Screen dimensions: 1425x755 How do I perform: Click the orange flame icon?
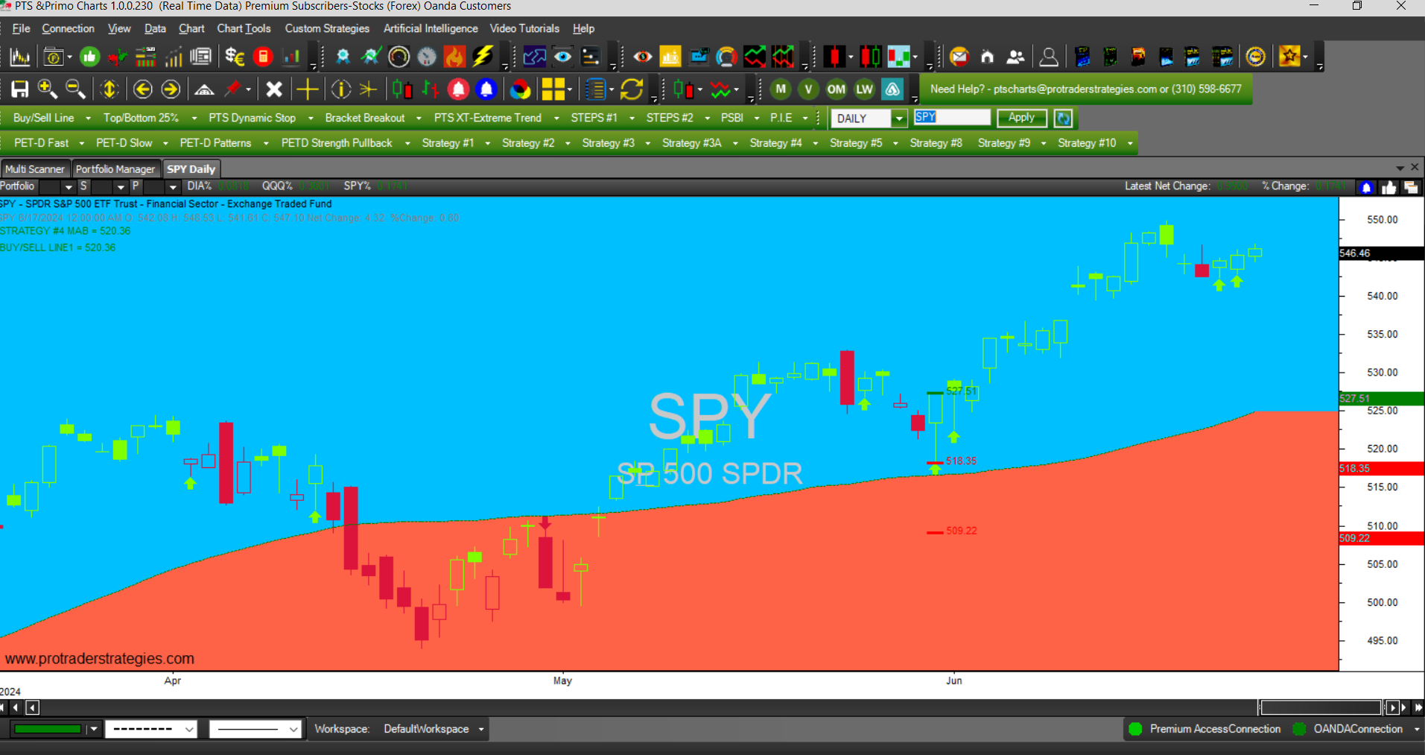454,57
